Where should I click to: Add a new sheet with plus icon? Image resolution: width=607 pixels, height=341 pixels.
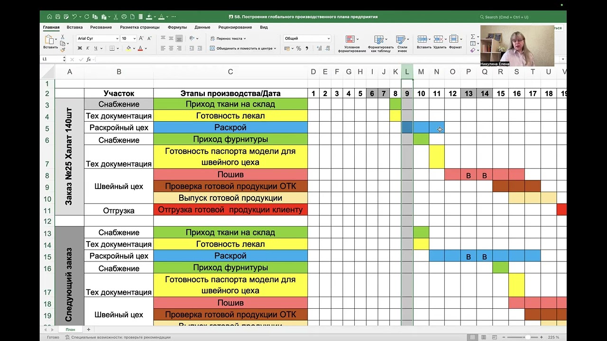tap(88, 329)
